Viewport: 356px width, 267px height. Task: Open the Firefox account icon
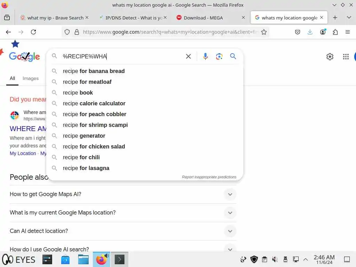click(x=323, y=32)
